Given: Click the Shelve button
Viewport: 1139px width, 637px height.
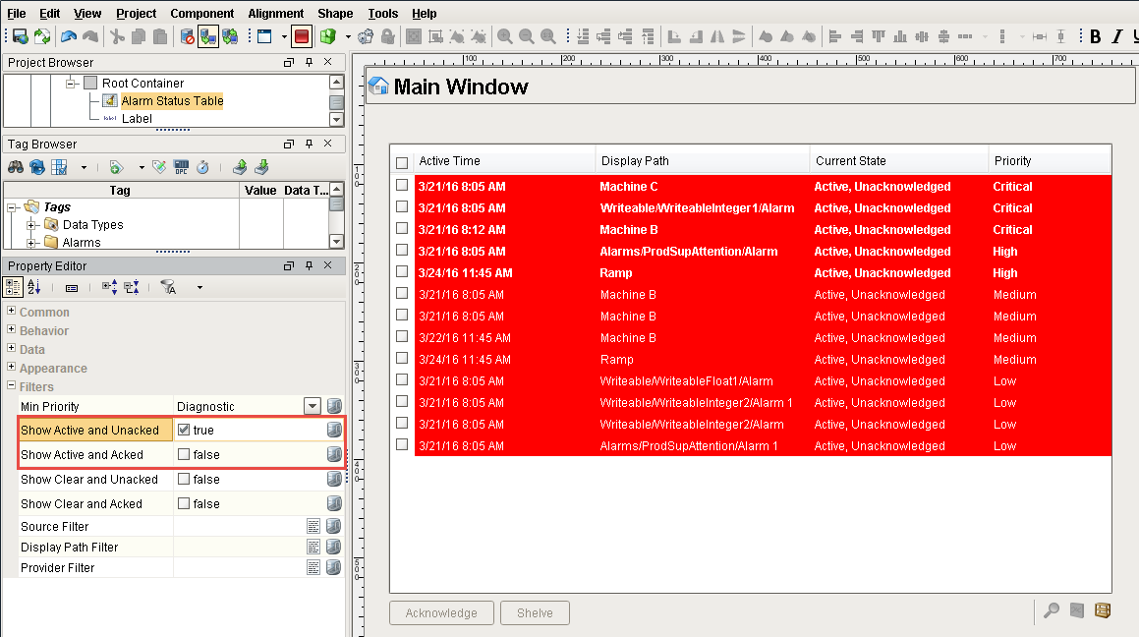Looking at the screenshot, I should click(535, 612).
